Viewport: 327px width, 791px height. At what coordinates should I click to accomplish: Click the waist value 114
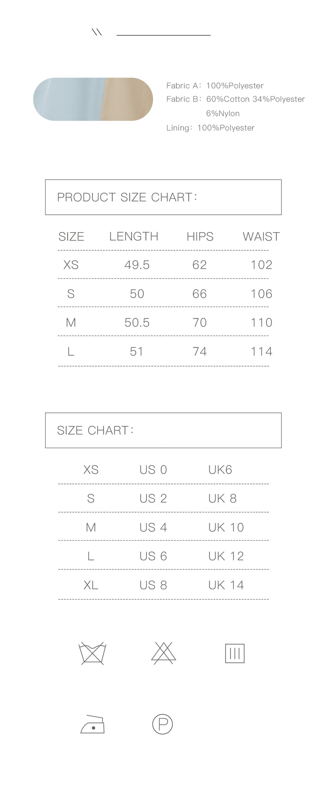coord(261,351)
